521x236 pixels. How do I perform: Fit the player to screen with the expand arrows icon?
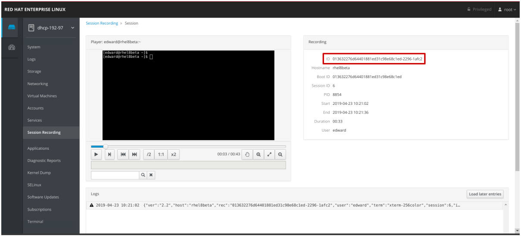coord(269,154)
